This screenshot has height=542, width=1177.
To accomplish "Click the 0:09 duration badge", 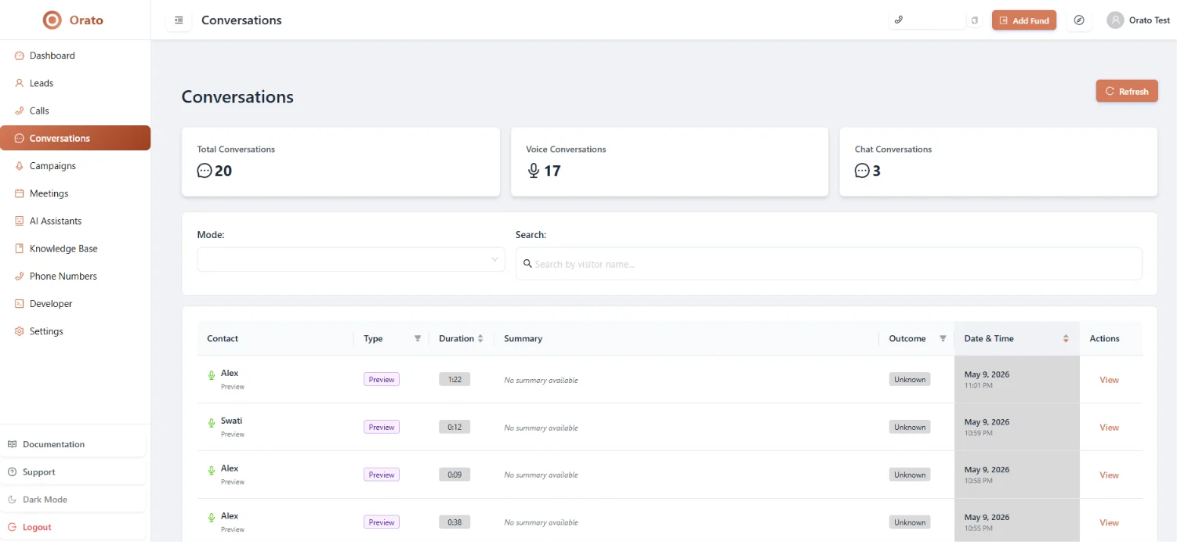I will click(x=455, y=475).
